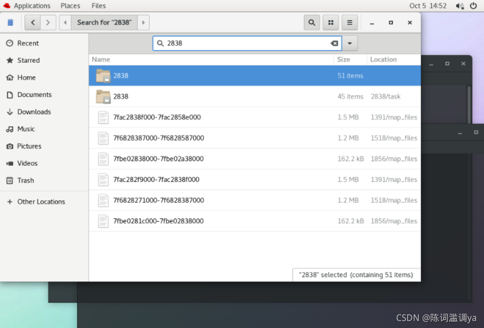484x328 pixels.
Task: Select file 7fac2838f000-7fac2858e000
Action: [x=255, y=117]
